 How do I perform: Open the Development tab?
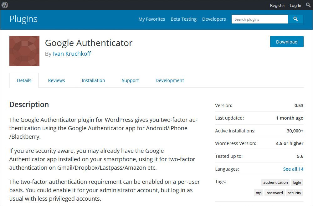[x=170, y=80]
